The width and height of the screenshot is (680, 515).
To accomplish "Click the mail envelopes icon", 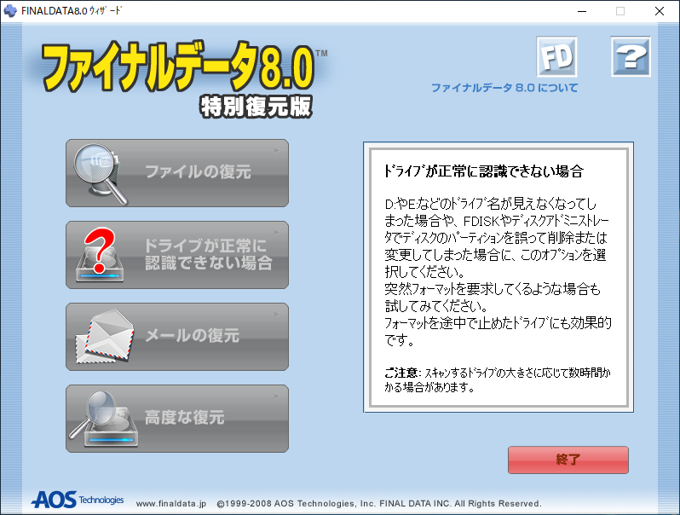I will click(105, 336).
